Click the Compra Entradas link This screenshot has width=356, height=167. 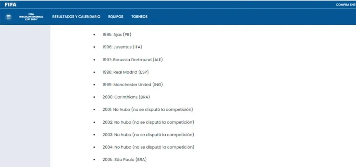(346, 5)
